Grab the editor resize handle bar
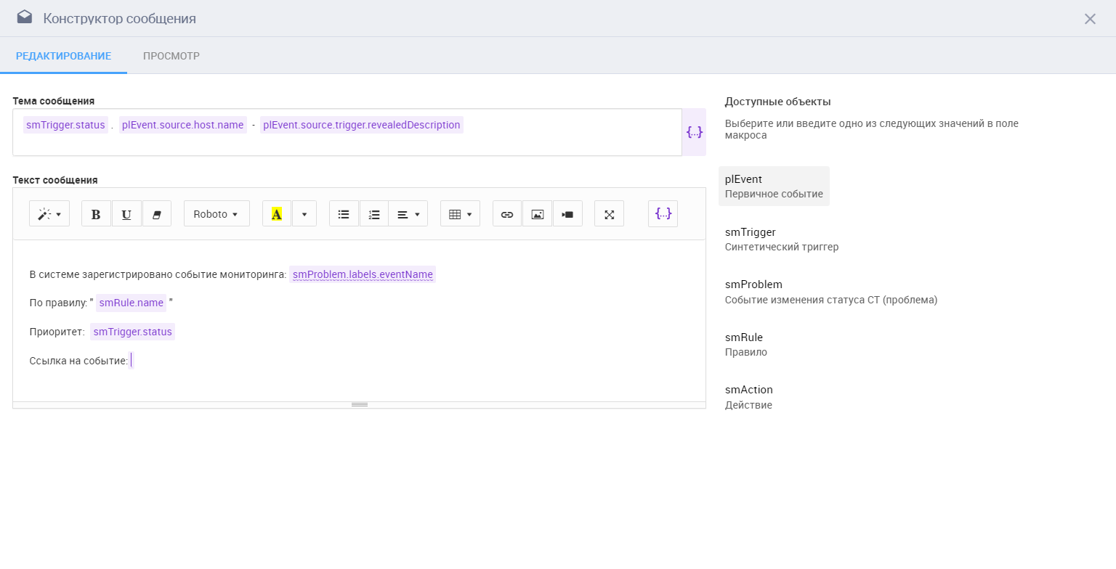This screenshot has height=569, width=1116. point(359,404)
